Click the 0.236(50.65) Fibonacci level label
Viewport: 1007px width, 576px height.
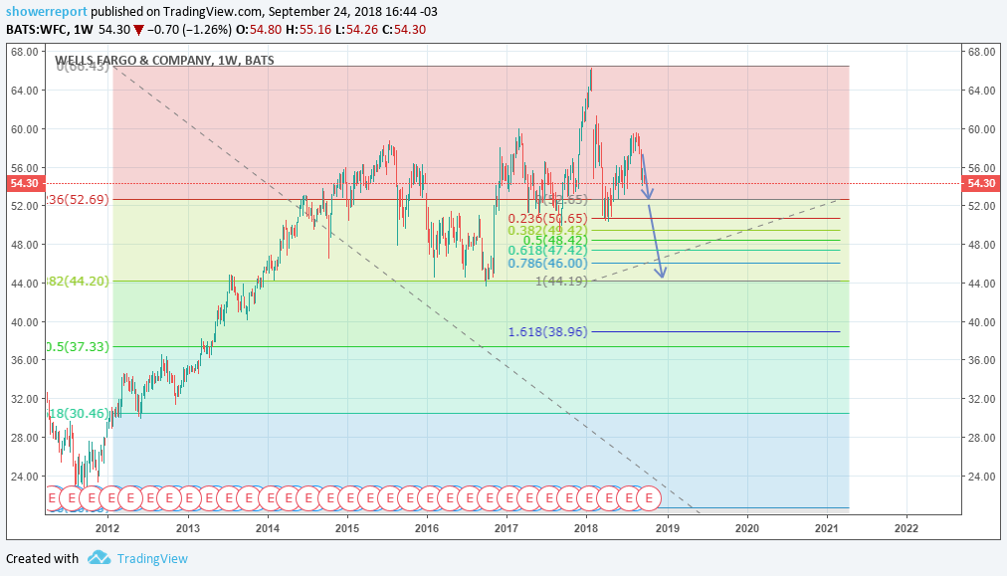pos(548,219)
